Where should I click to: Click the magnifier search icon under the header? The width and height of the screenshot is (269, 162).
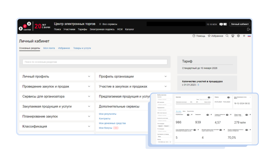[227, 36]
